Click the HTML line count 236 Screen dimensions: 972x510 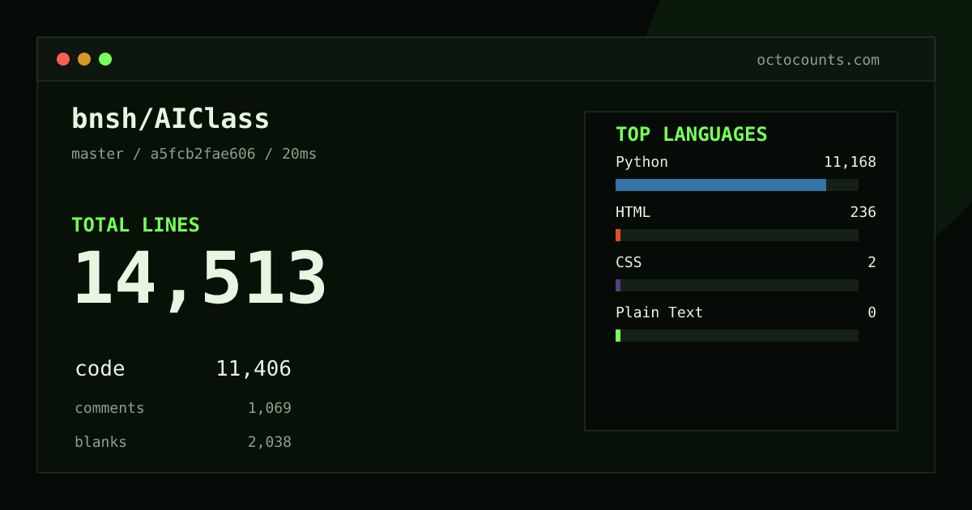[x=863, y=212]
